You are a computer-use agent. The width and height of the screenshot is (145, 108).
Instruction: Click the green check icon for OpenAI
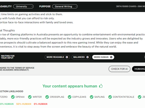click(x=13, y=97)
